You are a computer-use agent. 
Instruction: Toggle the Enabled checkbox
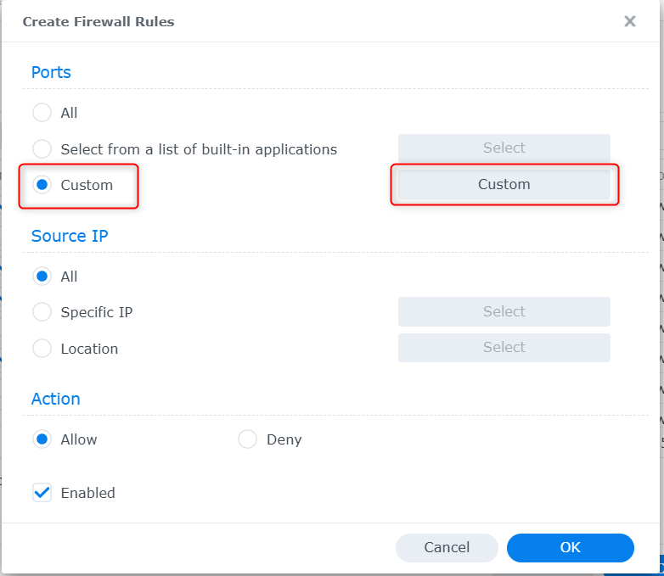42,493
